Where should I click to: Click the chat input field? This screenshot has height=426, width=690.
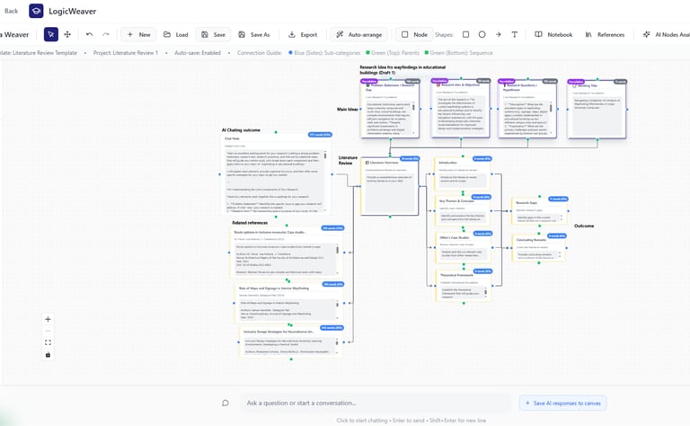[376, 403]
